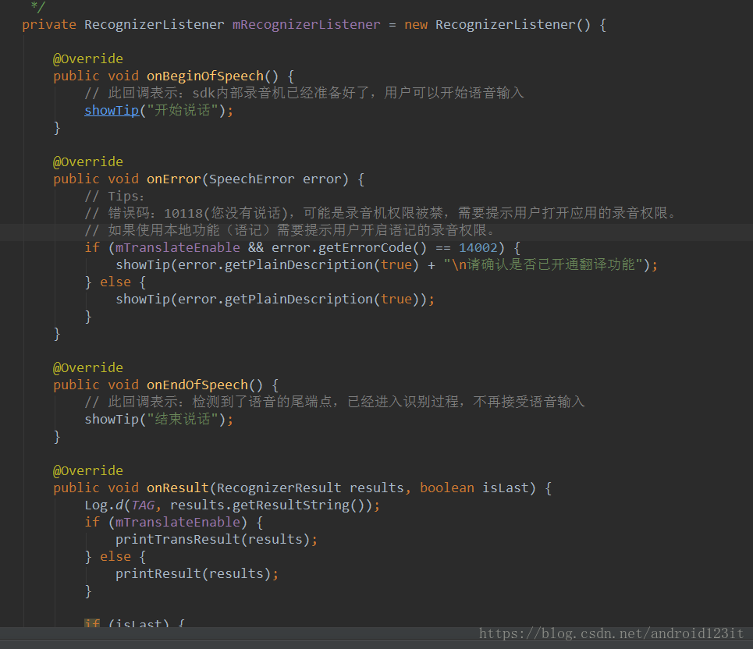Click showTip(error.getPlainDescription(true)) in else block
753x649 pixels.
[x=275, y=299]
